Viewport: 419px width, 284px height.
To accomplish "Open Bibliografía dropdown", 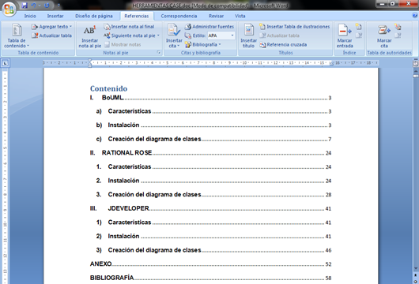I will pyautogui.click(x=203, y=44).
